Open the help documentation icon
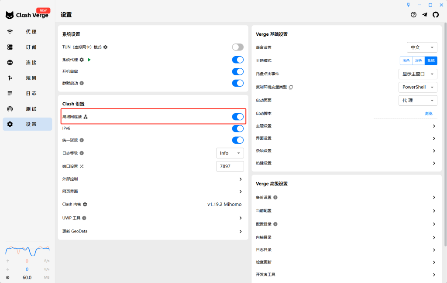The image size is (447, 283). click(413, 15)
